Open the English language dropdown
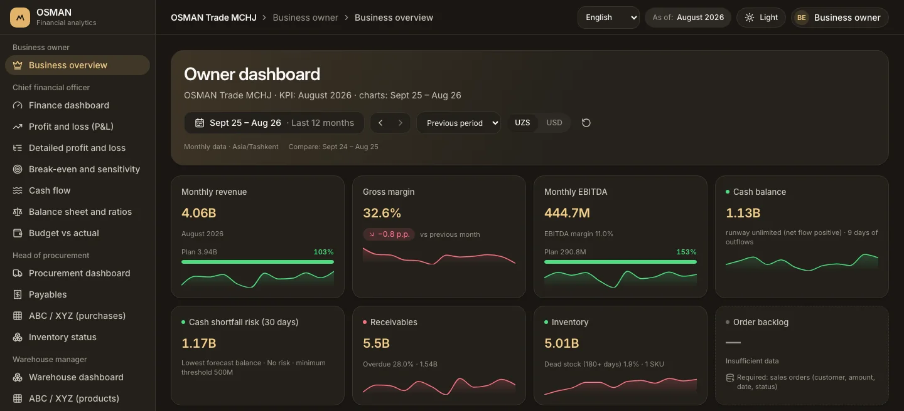This screenshot has height=411, width=904. (x=608, y=18)
